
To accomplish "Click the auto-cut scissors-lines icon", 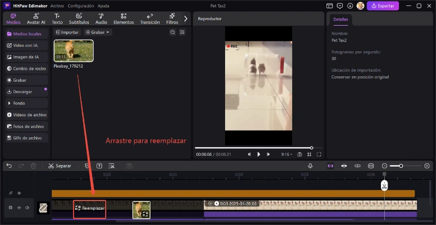I will click(112, 166).
